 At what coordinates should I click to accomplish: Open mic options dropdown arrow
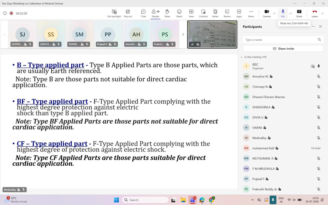290,13
